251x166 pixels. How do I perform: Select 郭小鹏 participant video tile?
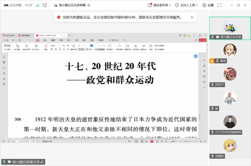[x=230, y=28]
